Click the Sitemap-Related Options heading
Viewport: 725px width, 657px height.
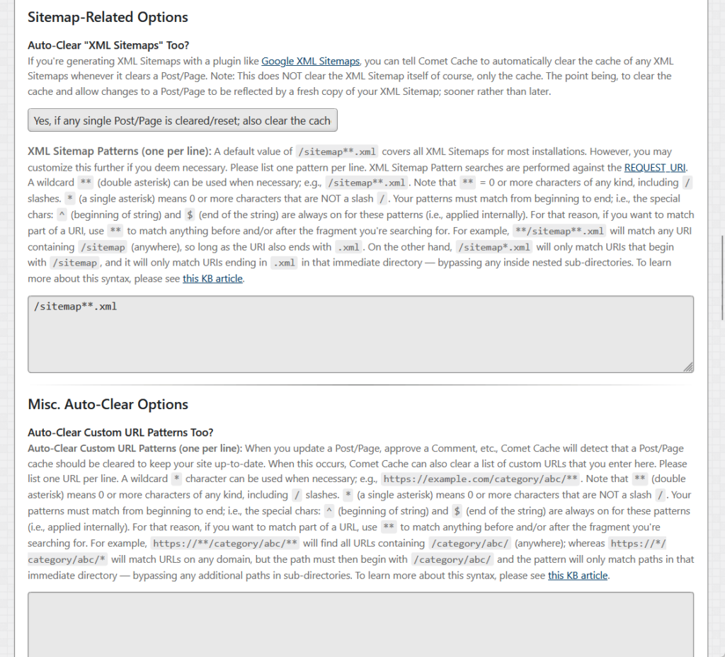108,17
